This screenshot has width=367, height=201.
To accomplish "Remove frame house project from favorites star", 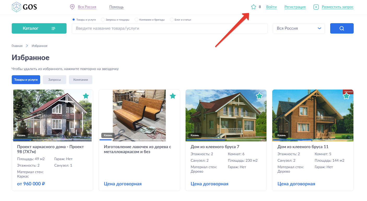I will coord(86,96).
